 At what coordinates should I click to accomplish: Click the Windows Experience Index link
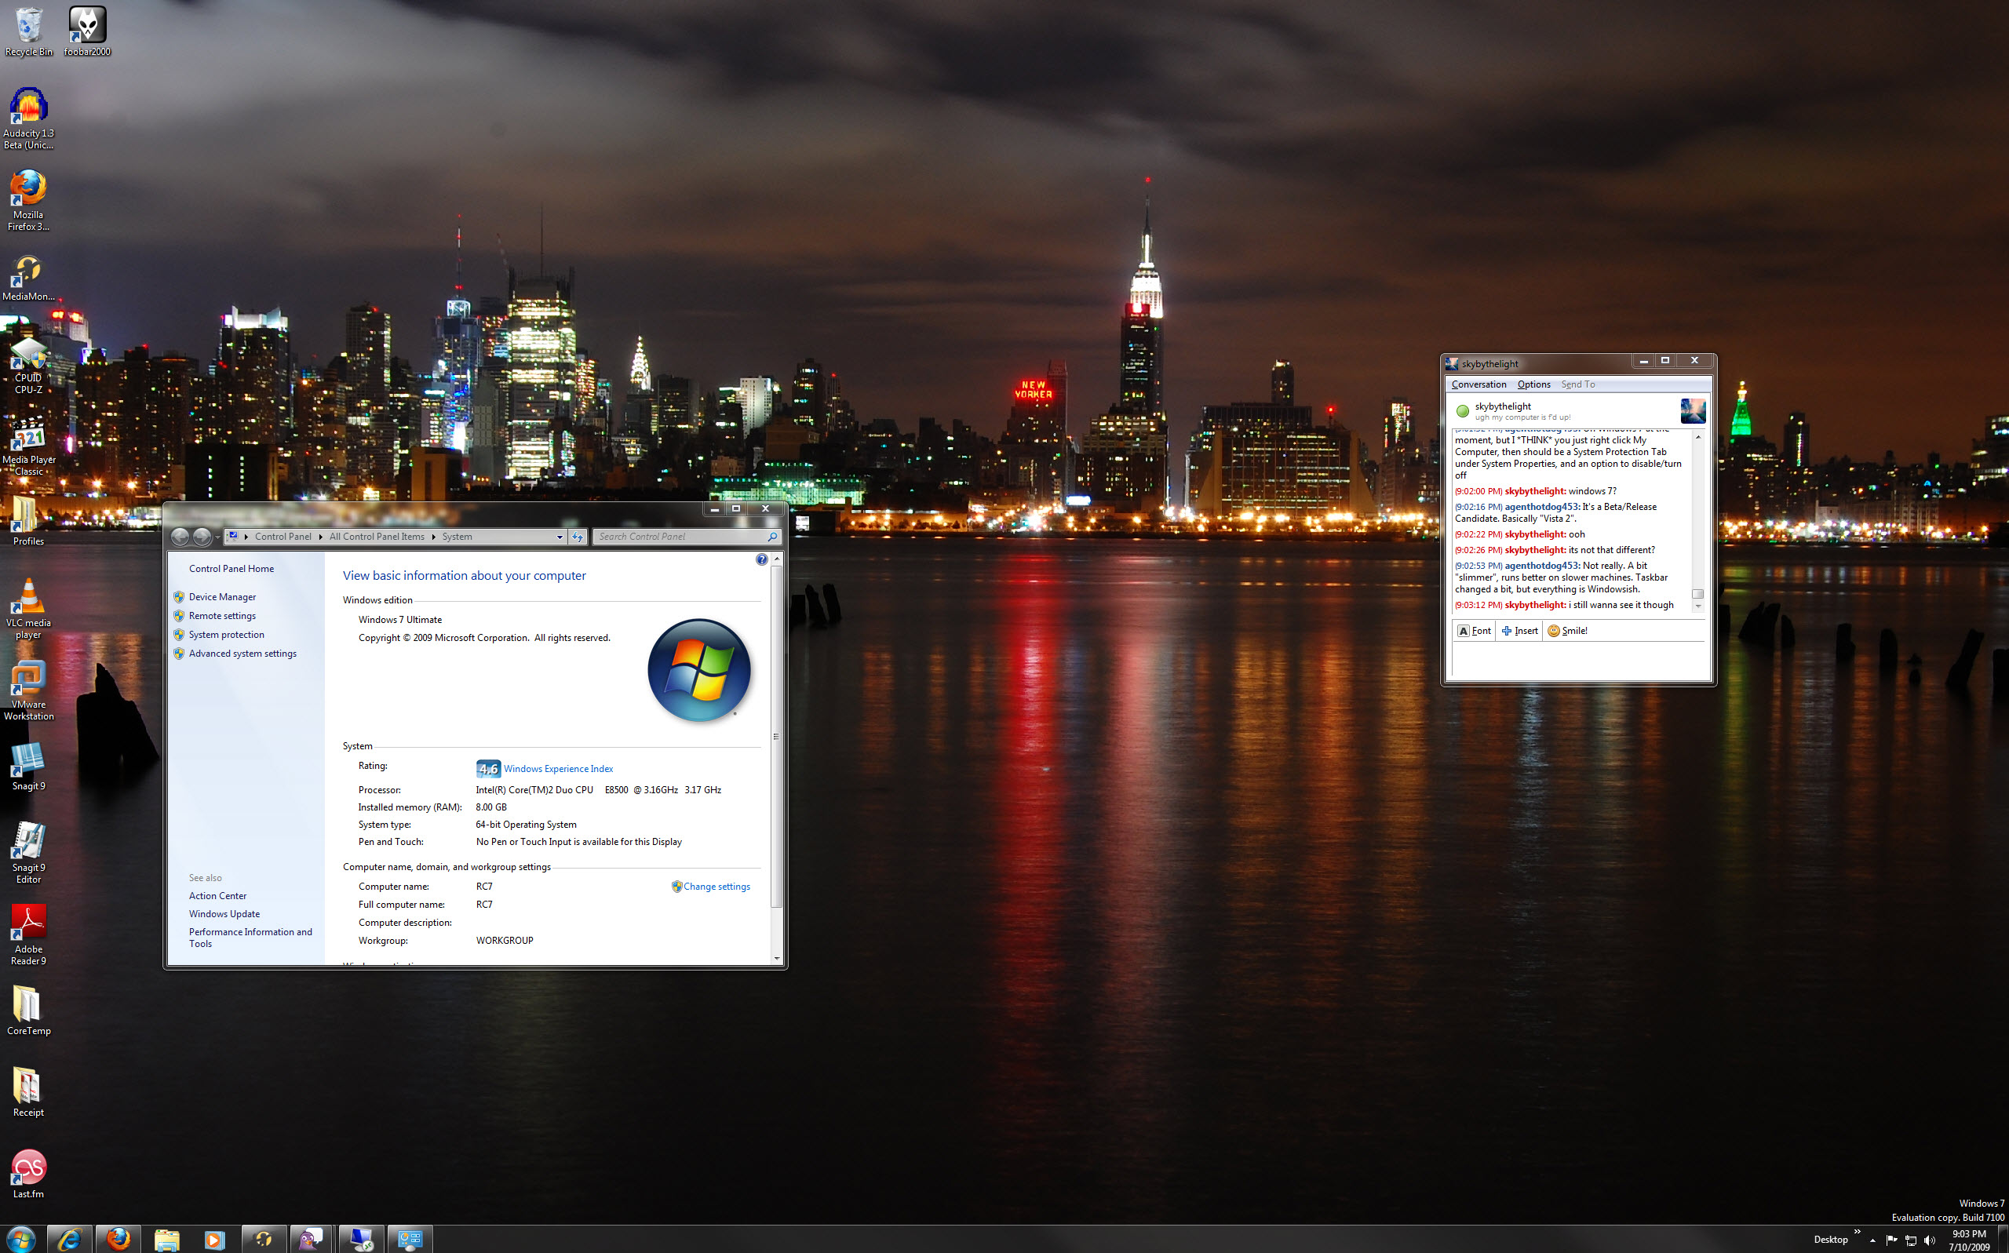click(x=558, y=769)
